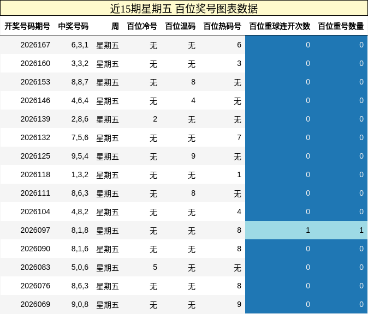The image size is (368, 314).
Task: Click 百位重球连开次数 value 0 in row 2026167
Action: tap(308, 45)
